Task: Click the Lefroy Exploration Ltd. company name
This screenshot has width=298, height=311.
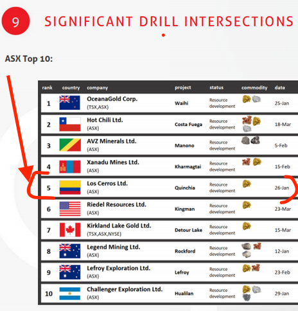Action: (118, 268)
